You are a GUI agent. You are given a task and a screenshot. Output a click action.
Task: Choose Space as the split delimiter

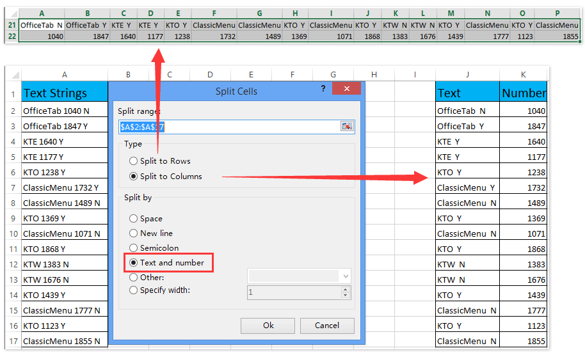(x=134, y=219)
